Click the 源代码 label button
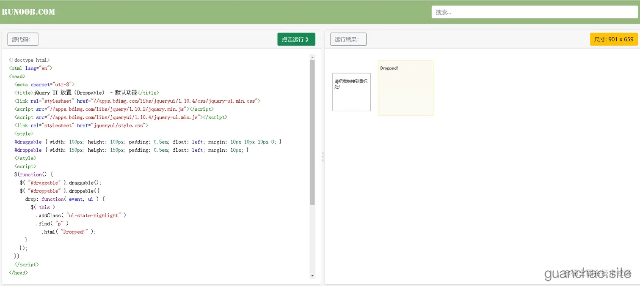The height and width of the screenshot is (286, 640). tap(23, 39)
